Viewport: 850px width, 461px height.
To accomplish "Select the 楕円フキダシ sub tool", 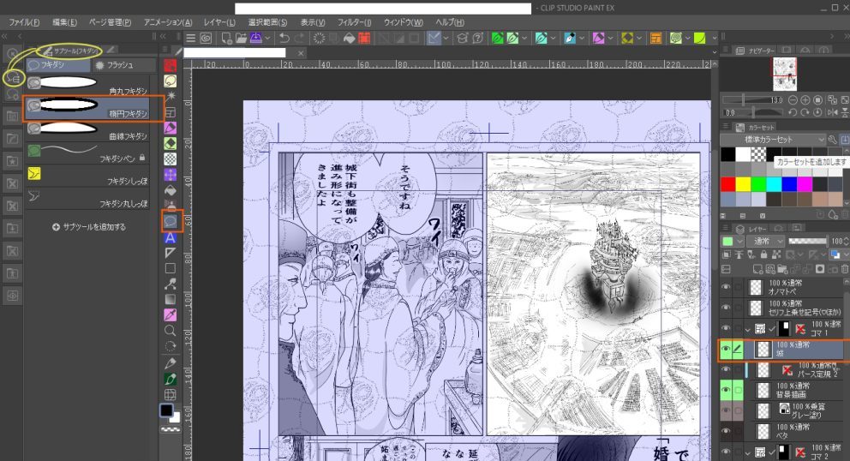I will (88, 108).
